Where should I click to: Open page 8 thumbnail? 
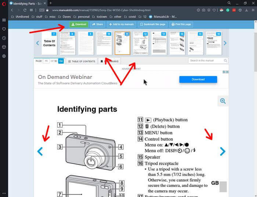click(x=68, y=43)
